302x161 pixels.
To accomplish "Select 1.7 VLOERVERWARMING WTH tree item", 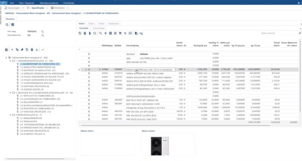I will 36,83.
